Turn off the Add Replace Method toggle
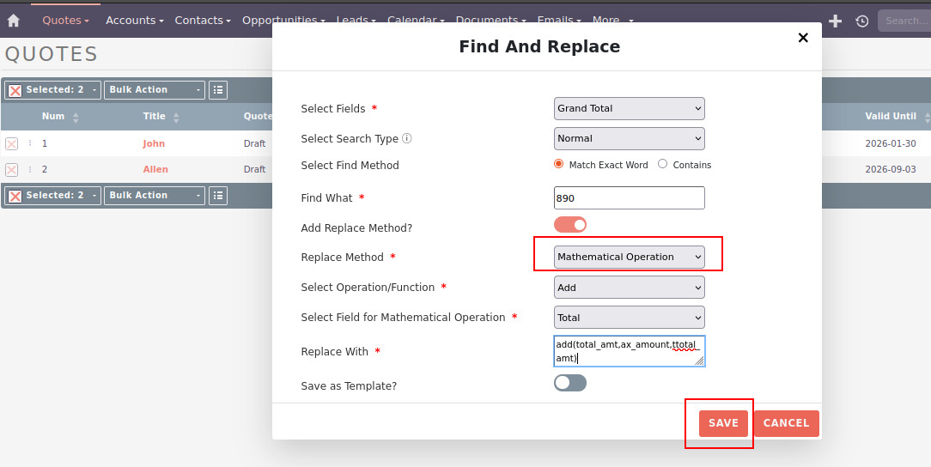Image resolution: width=931 pixels, height=467 pixels. pos(570,225)
